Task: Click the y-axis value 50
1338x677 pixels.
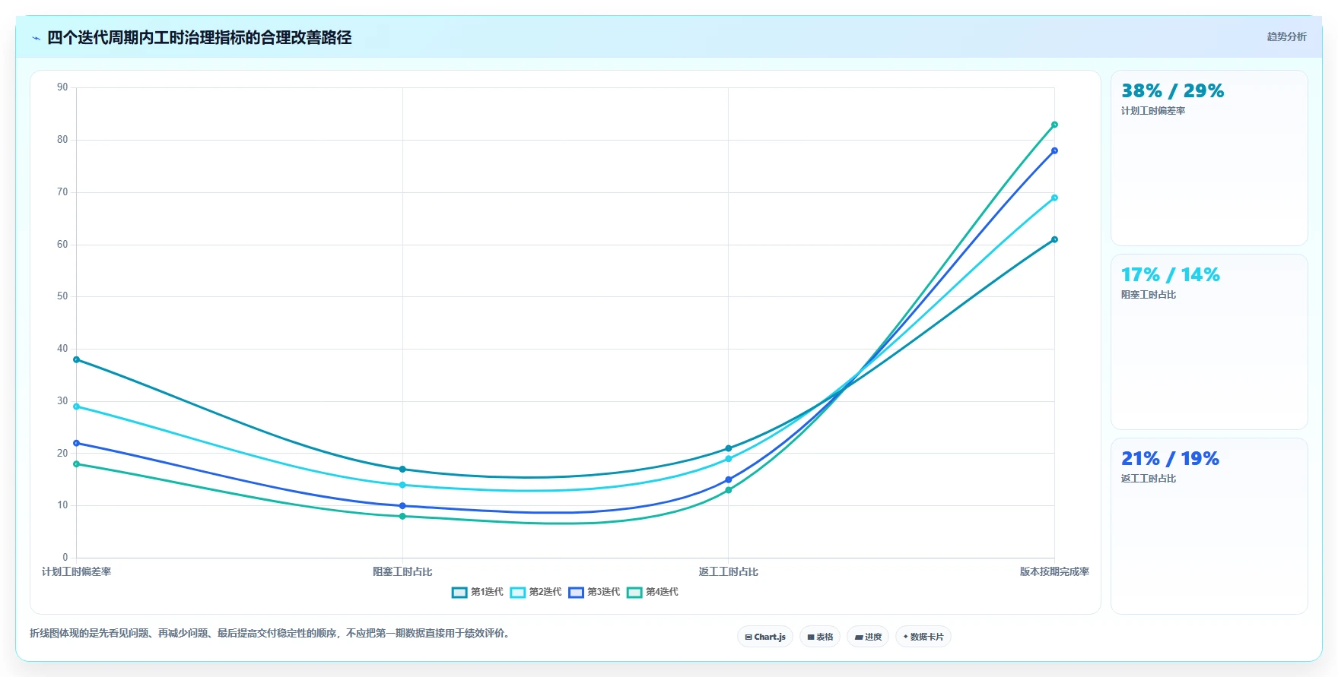Action: coord(62,296)
